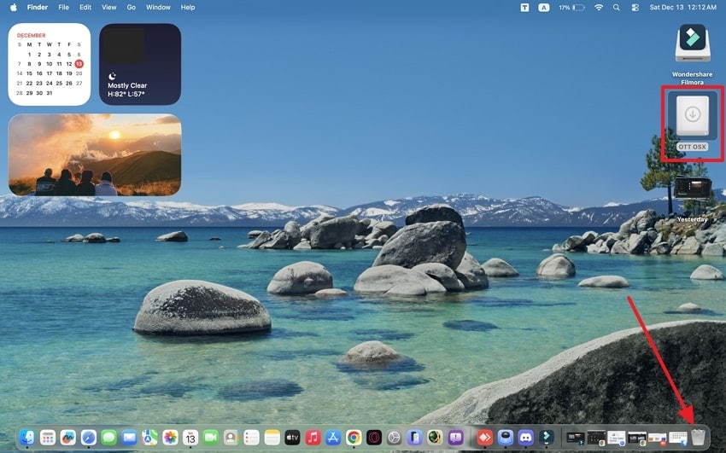Open the Window menu
This screenshot has height=453, width=726.
click(x=158, y=8)
